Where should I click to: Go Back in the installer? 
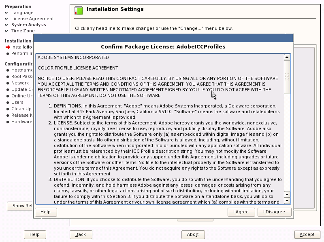[x=81, y=235]
